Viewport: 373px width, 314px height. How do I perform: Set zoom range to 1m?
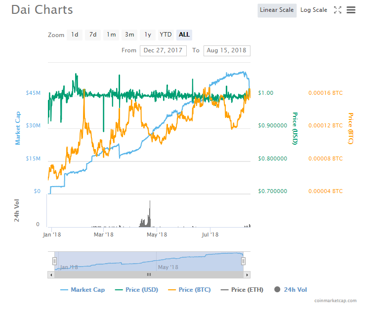click(x=111, y=35)
